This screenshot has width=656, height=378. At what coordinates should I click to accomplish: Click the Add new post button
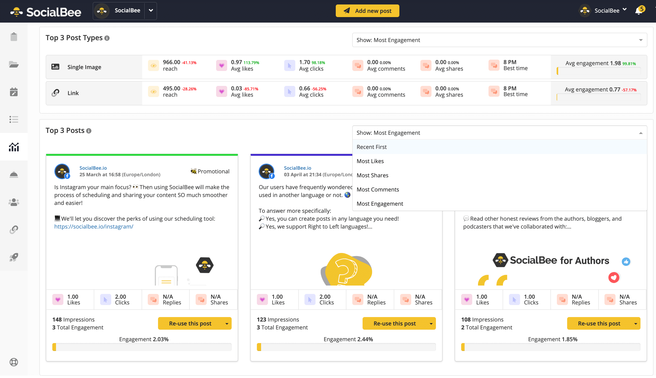tap(367, 11)
